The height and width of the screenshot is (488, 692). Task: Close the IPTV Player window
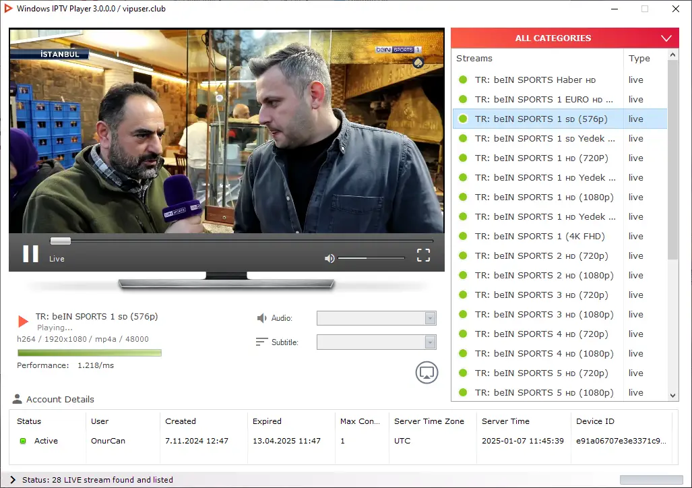tap(675, 9)
